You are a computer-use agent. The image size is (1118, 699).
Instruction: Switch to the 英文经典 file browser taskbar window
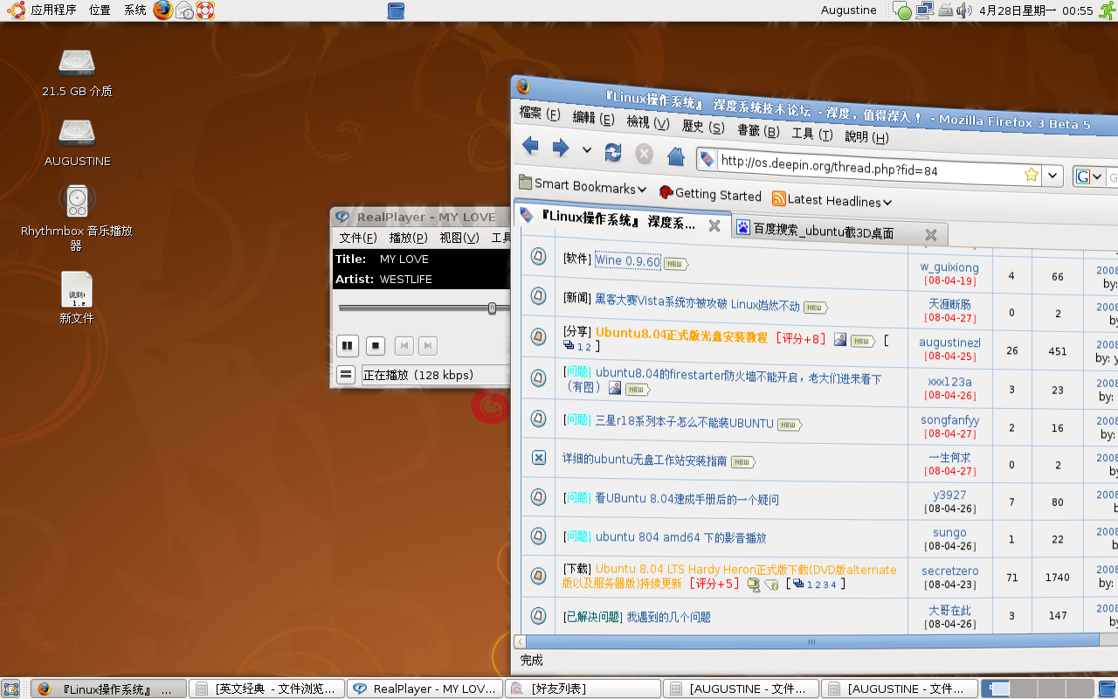[x=266, y=689]
